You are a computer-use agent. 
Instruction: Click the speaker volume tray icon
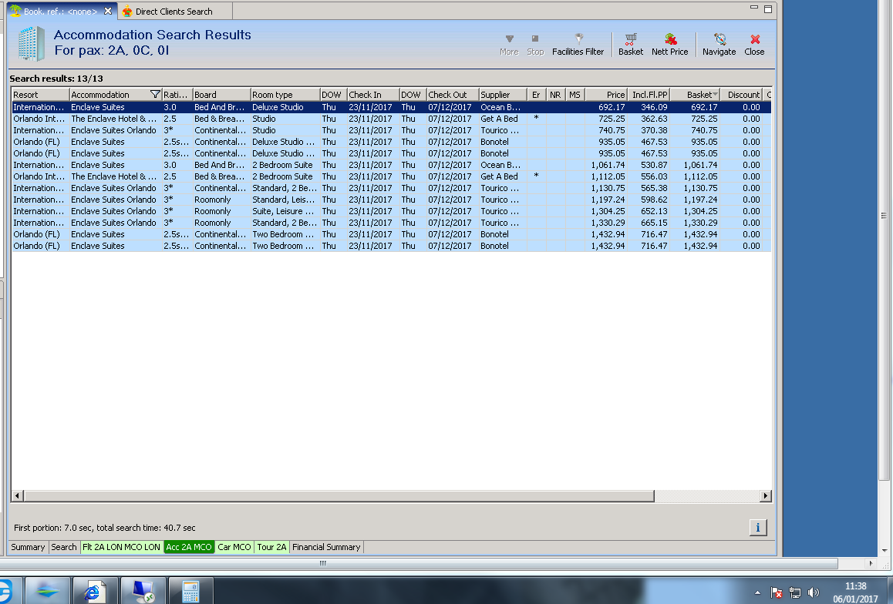point(813,592)
